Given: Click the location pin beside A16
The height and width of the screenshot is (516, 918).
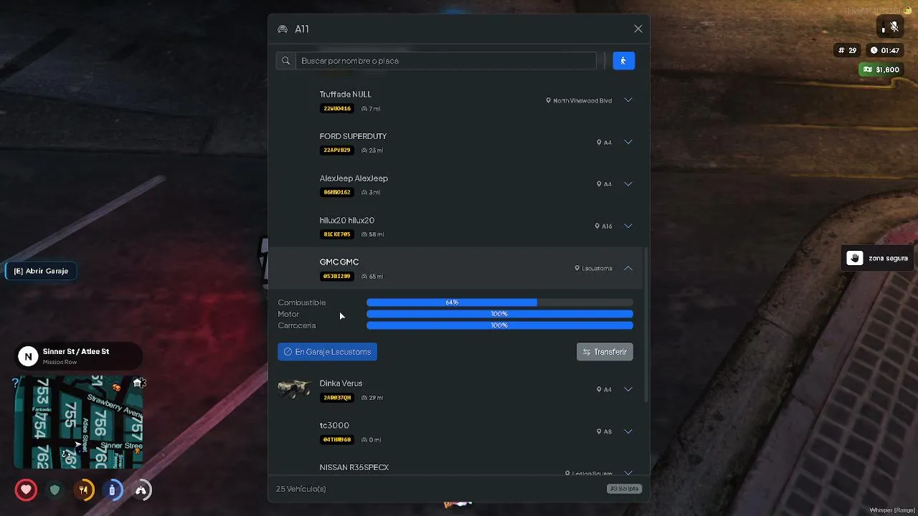Looking at the screenshot, I should tap(597, 226).
